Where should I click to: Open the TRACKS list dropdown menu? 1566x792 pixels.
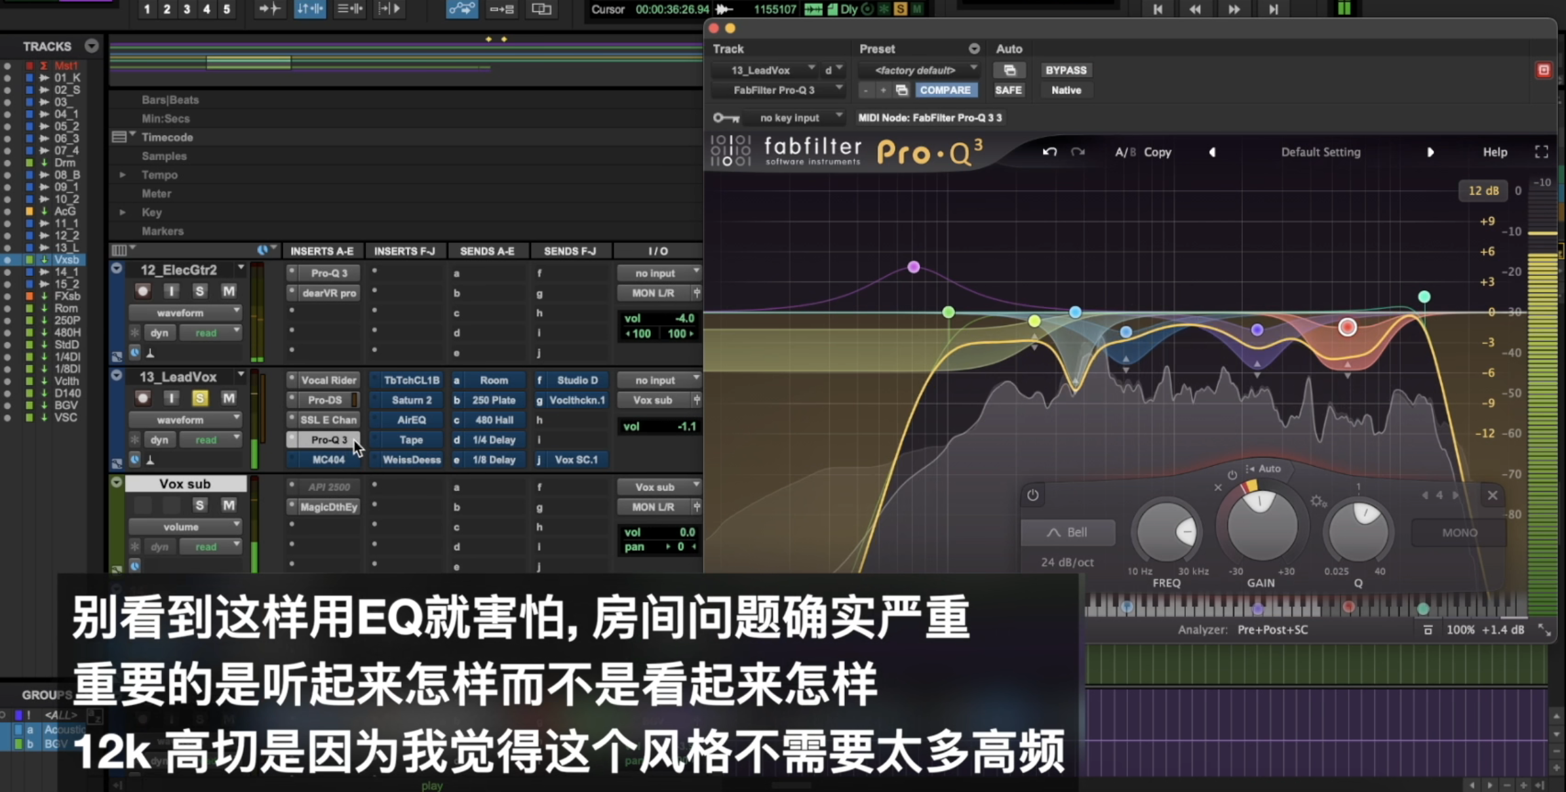tap(92, 46)
